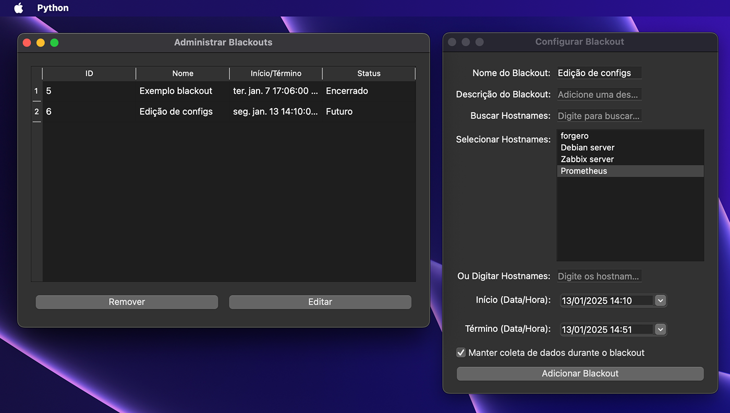The height and width of the screenshot is (413, 730).
Task: Select Zabbix server in hostnames list
Action: pyautogui.click(x=630, y=159)
